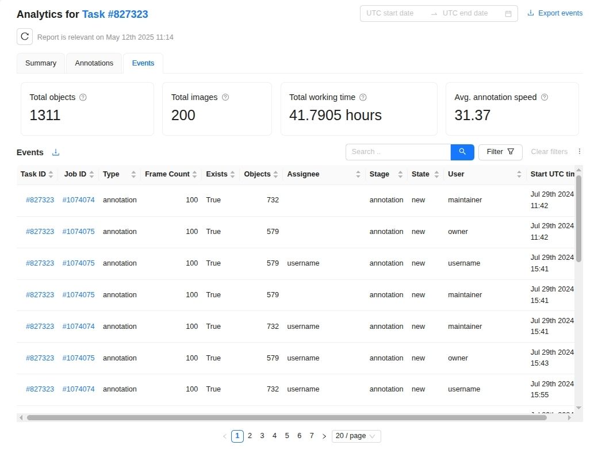Viewport: 598px width, 449px height.
Task: Open the Filter button
Action: 500,152
